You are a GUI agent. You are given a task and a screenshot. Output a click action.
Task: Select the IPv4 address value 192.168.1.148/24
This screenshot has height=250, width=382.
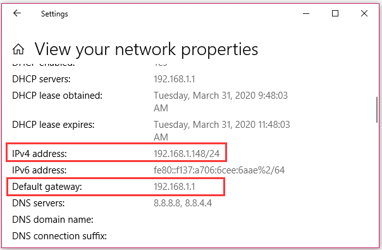[187, 154]
